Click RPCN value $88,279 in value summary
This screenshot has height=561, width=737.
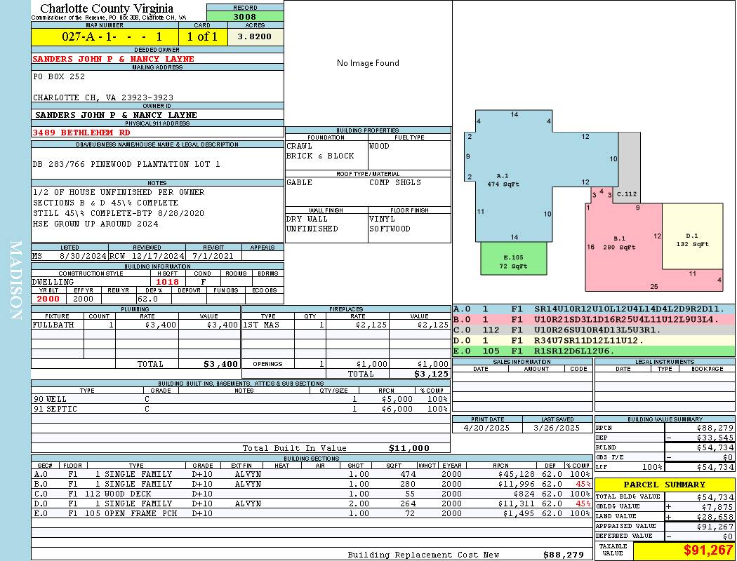(x=715, y=428)
